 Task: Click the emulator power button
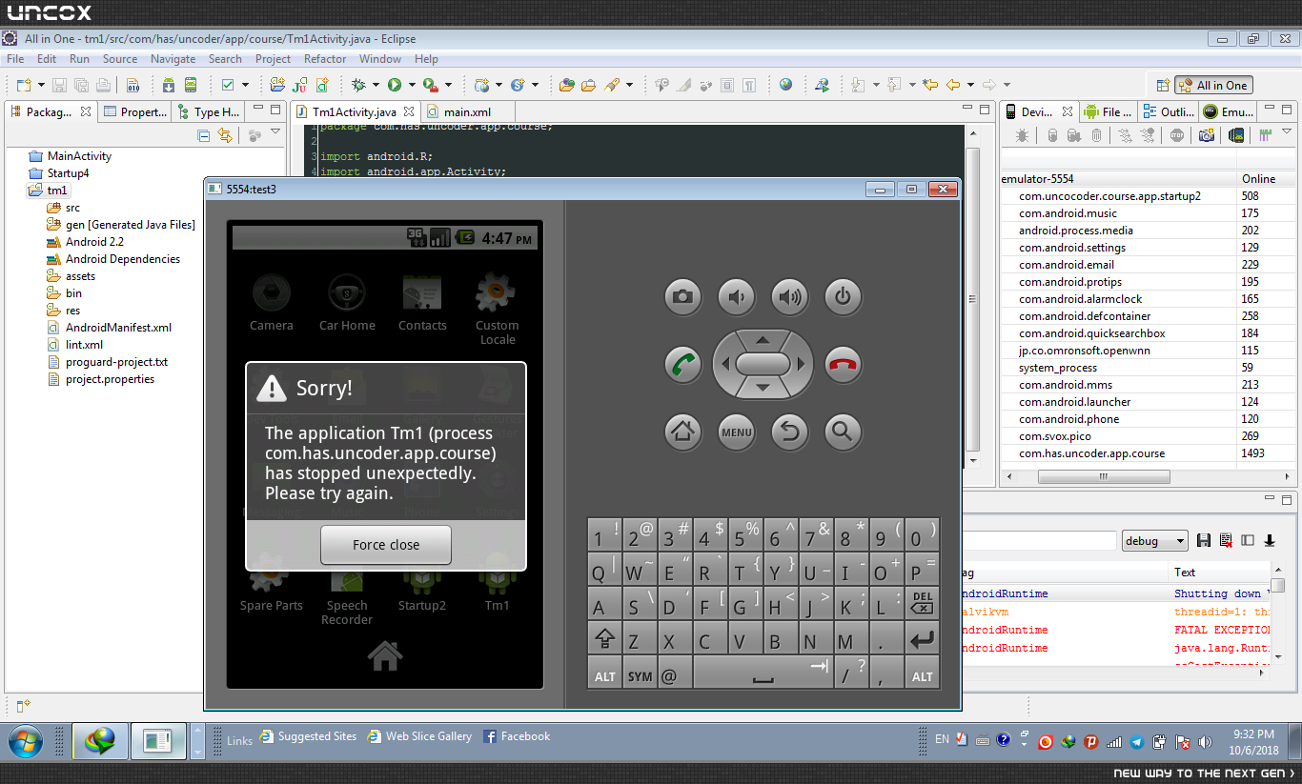(x=843, y=297)
